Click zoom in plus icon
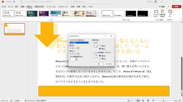 tap(172, 101)
